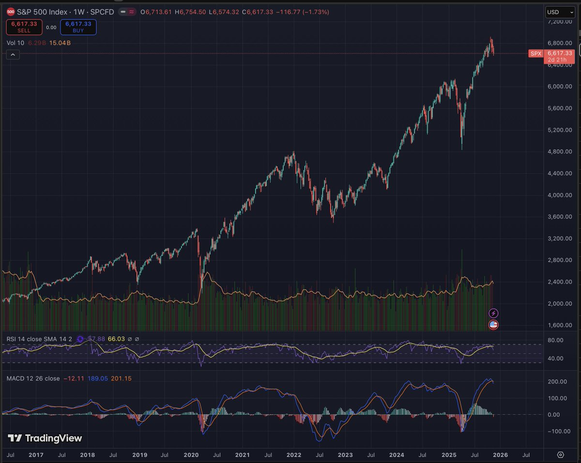581x463 pixels.
Task: Click the MACD histogram value −12.11
Action: click(x=74, y=378)
